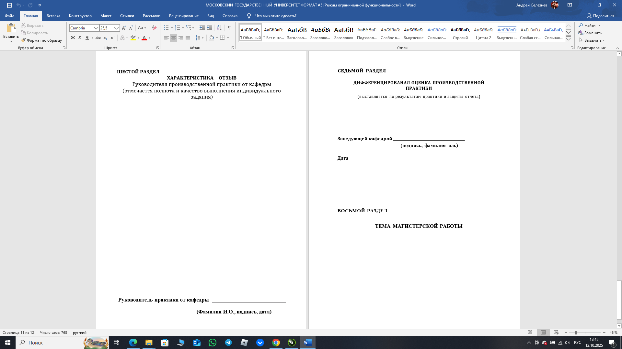Switch to the Рецензирование tab
This screenshot has height=349, width=622.
184,16
